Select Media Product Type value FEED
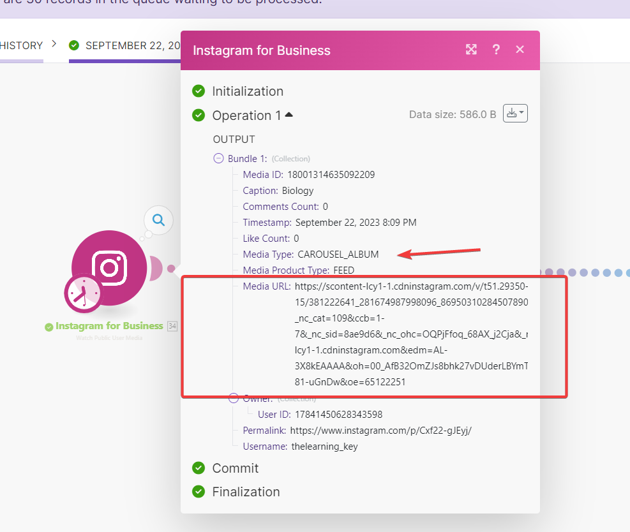 coord(344,270)
